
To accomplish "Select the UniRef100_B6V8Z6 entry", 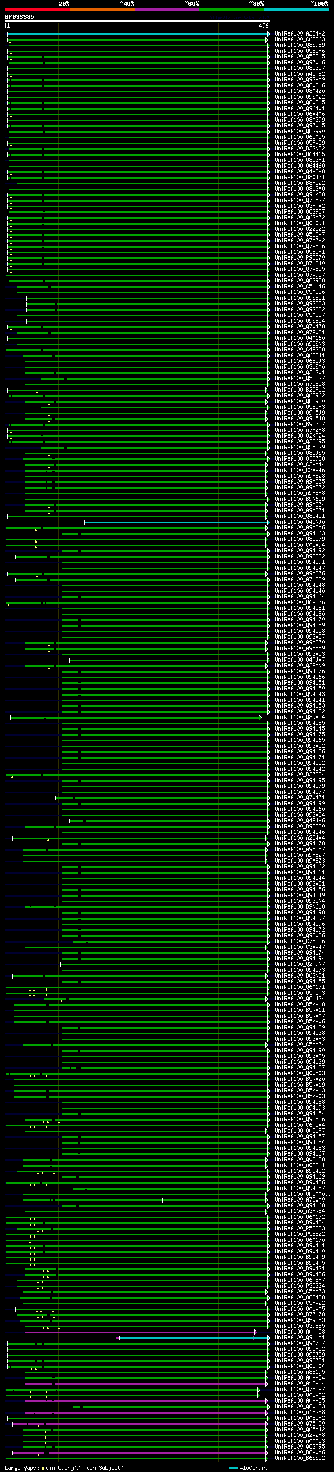I will (x=300, y=603).
